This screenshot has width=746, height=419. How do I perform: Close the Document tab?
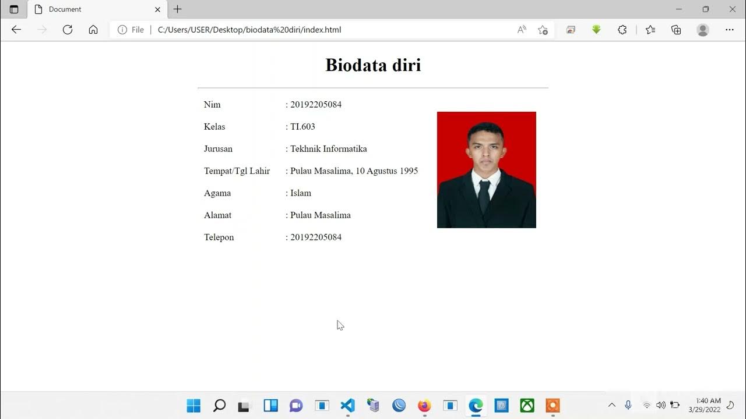[x=157, y=9]
